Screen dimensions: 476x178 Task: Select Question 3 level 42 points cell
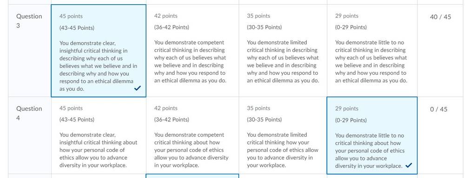192,51
